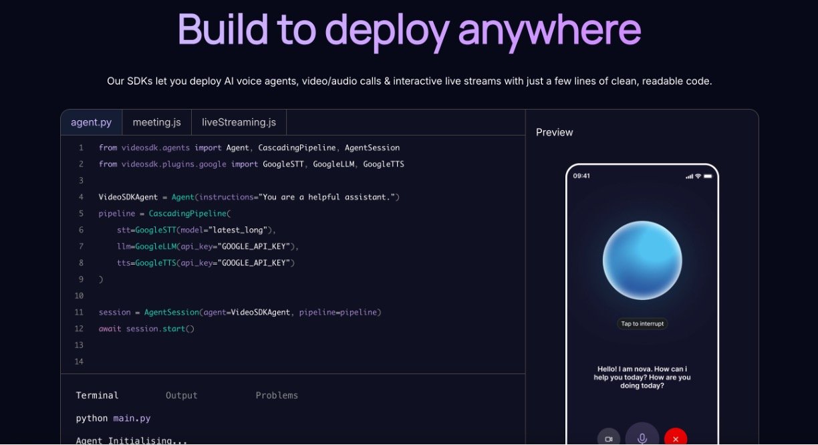Click the battery icon in phone status bar
Screen dimensions: 818x445
708,176
